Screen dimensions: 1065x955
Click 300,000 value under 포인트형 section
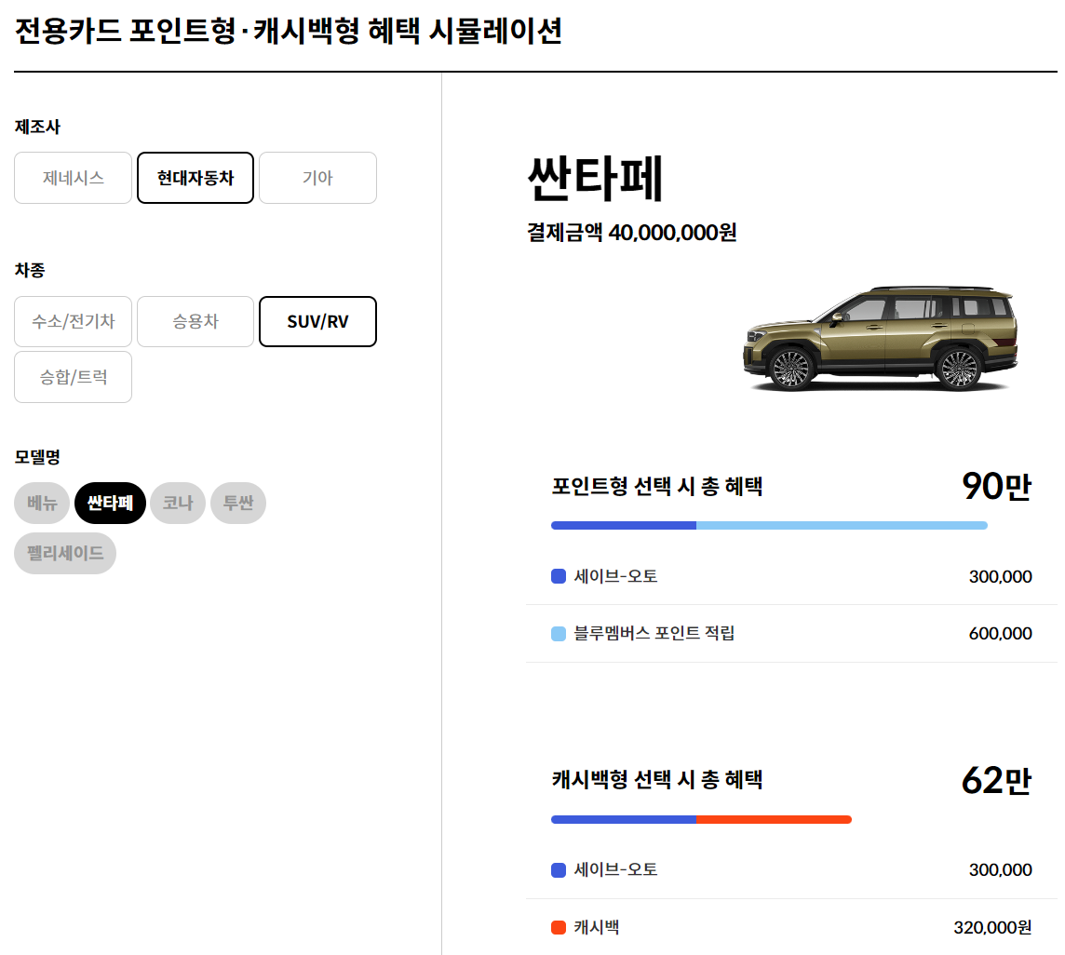click(1001, 577)
